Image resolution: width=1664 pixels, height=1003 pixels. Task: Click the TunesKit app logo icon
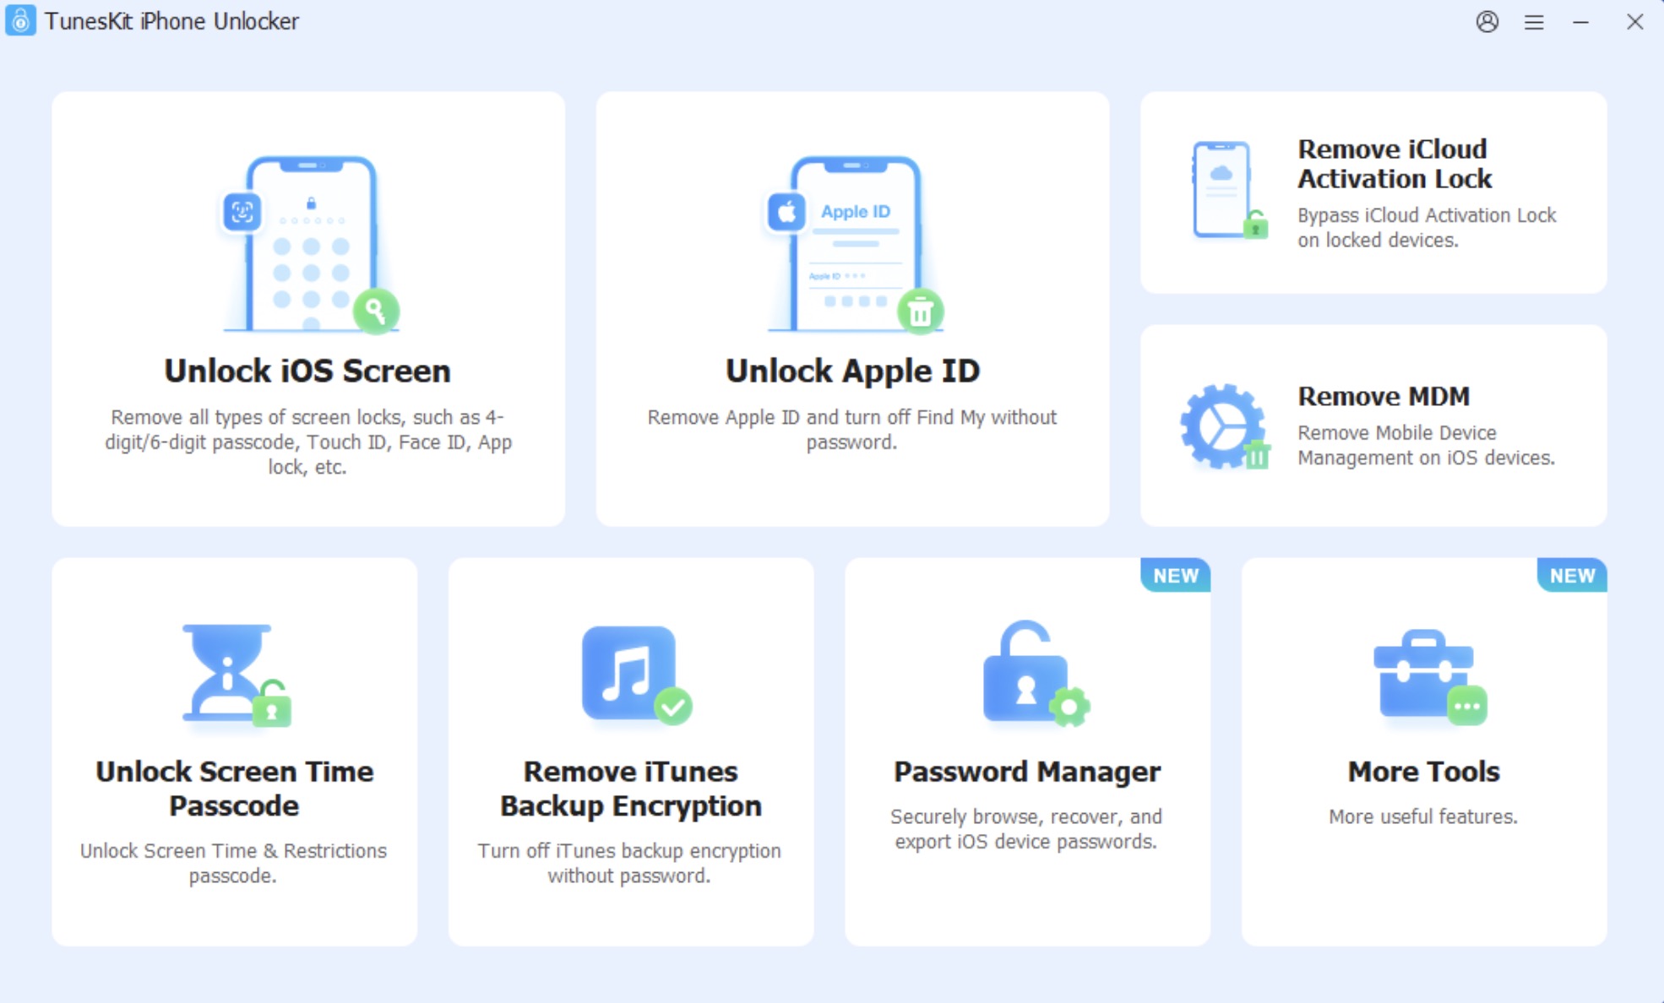[20, 20]
